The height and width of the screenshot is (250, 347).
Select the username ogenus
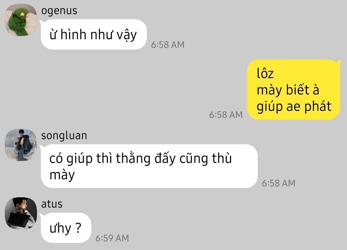click(x=59, y=11)
